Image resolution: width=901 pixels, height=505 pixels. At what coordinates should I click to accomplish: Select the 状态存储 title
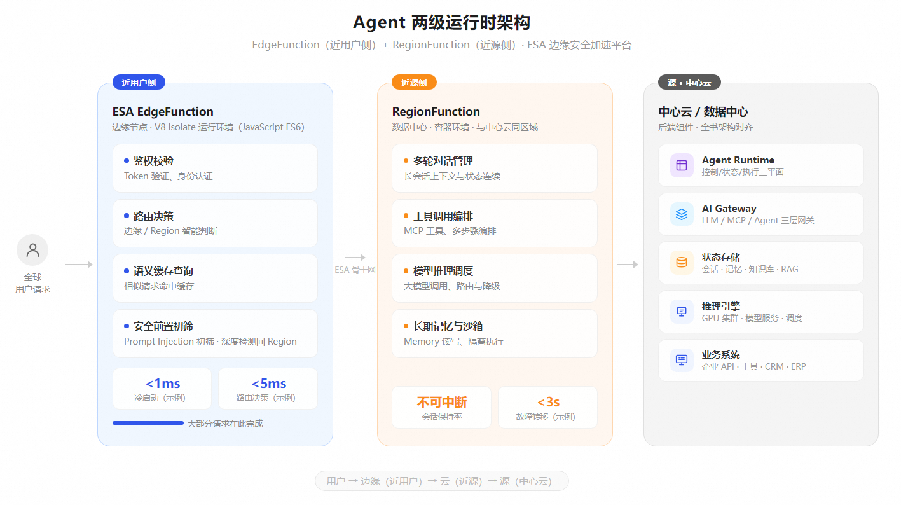tap(721, 258)
